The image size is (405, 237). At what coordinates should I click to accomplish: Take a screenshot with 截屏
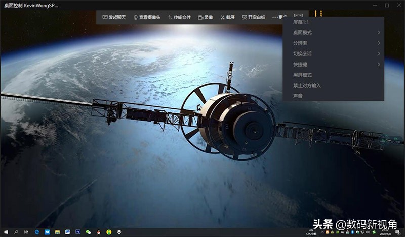[x=227, y=17]
